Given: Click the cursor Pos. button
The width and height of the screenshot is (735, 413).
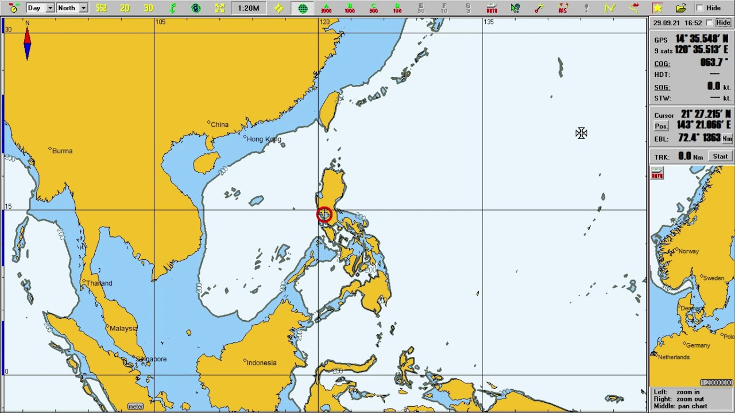Looking at the screenshot, I should tap(661, 126).
